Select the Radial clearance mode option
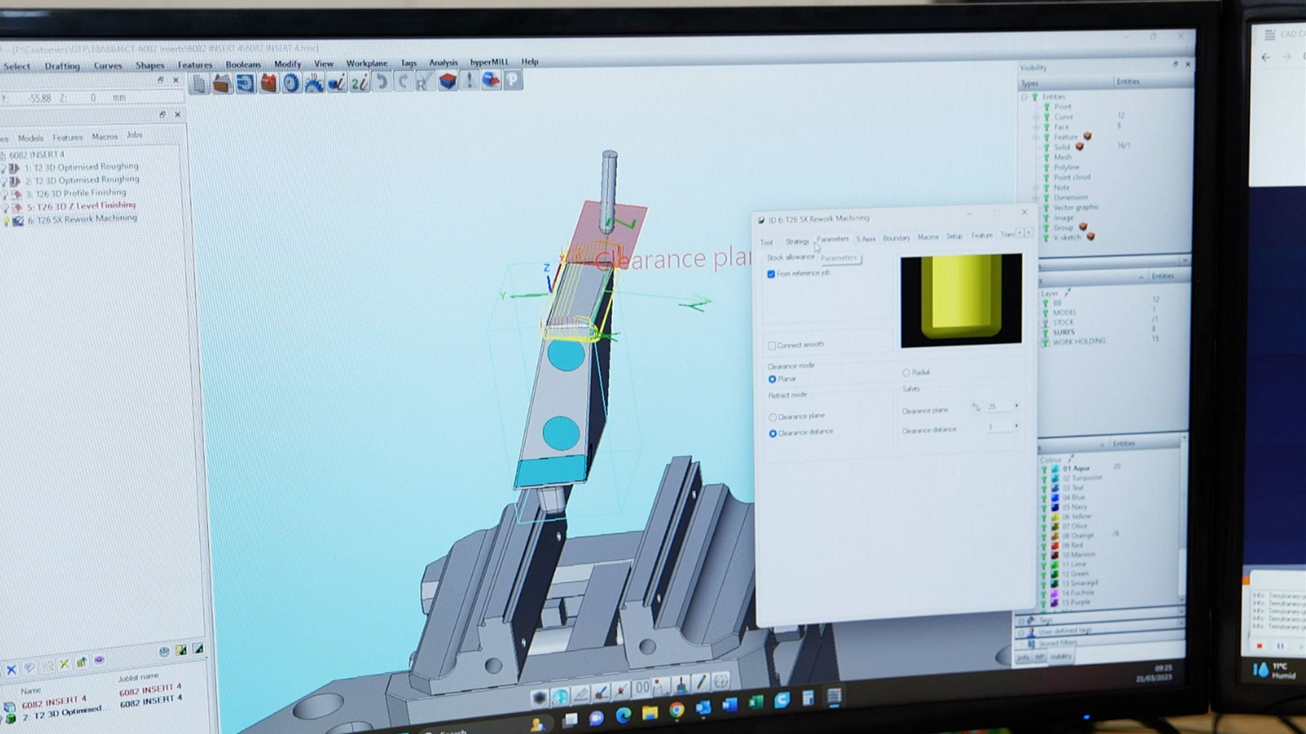This screenshot has height=734, width=1306. (906, 372)
